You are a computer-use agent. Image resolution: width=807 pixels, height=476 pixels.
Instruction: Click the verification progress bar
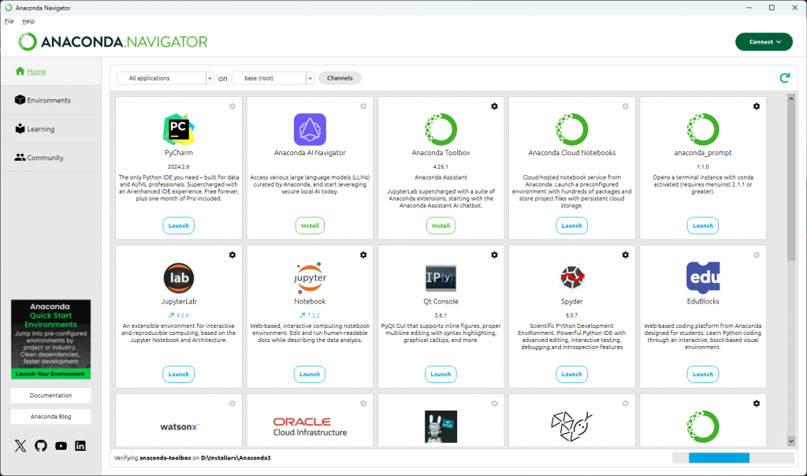pyautogui.click(x=733, y=458)
